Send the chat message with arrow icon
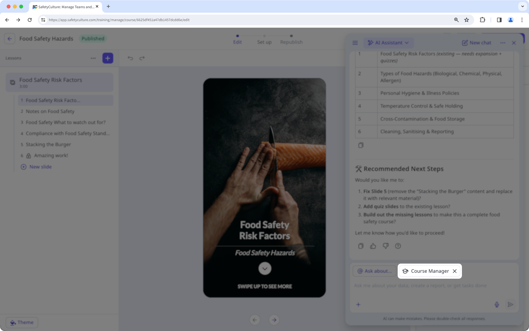The width and height of the screenshot is (529, 331). tap(510, 305)
